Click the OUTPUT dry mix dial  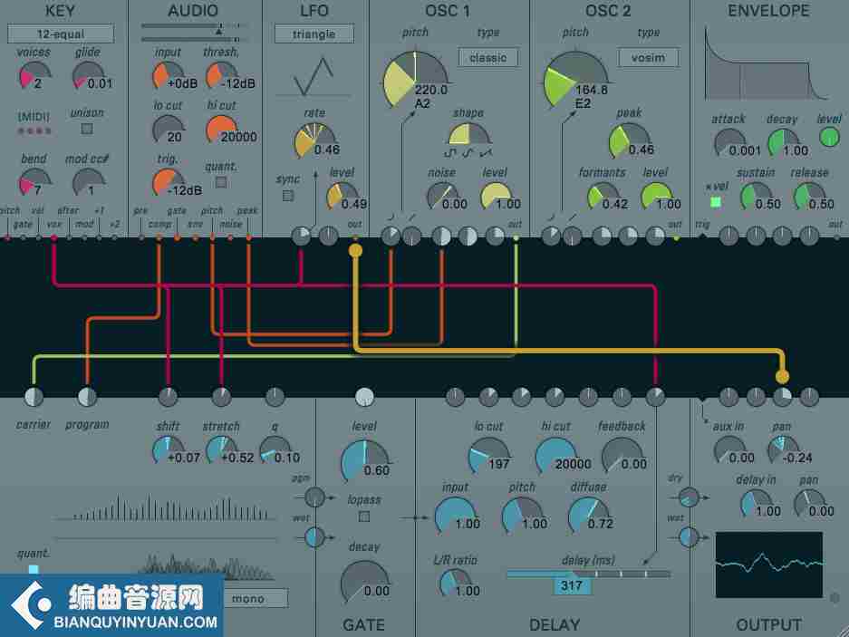point(689,497)
